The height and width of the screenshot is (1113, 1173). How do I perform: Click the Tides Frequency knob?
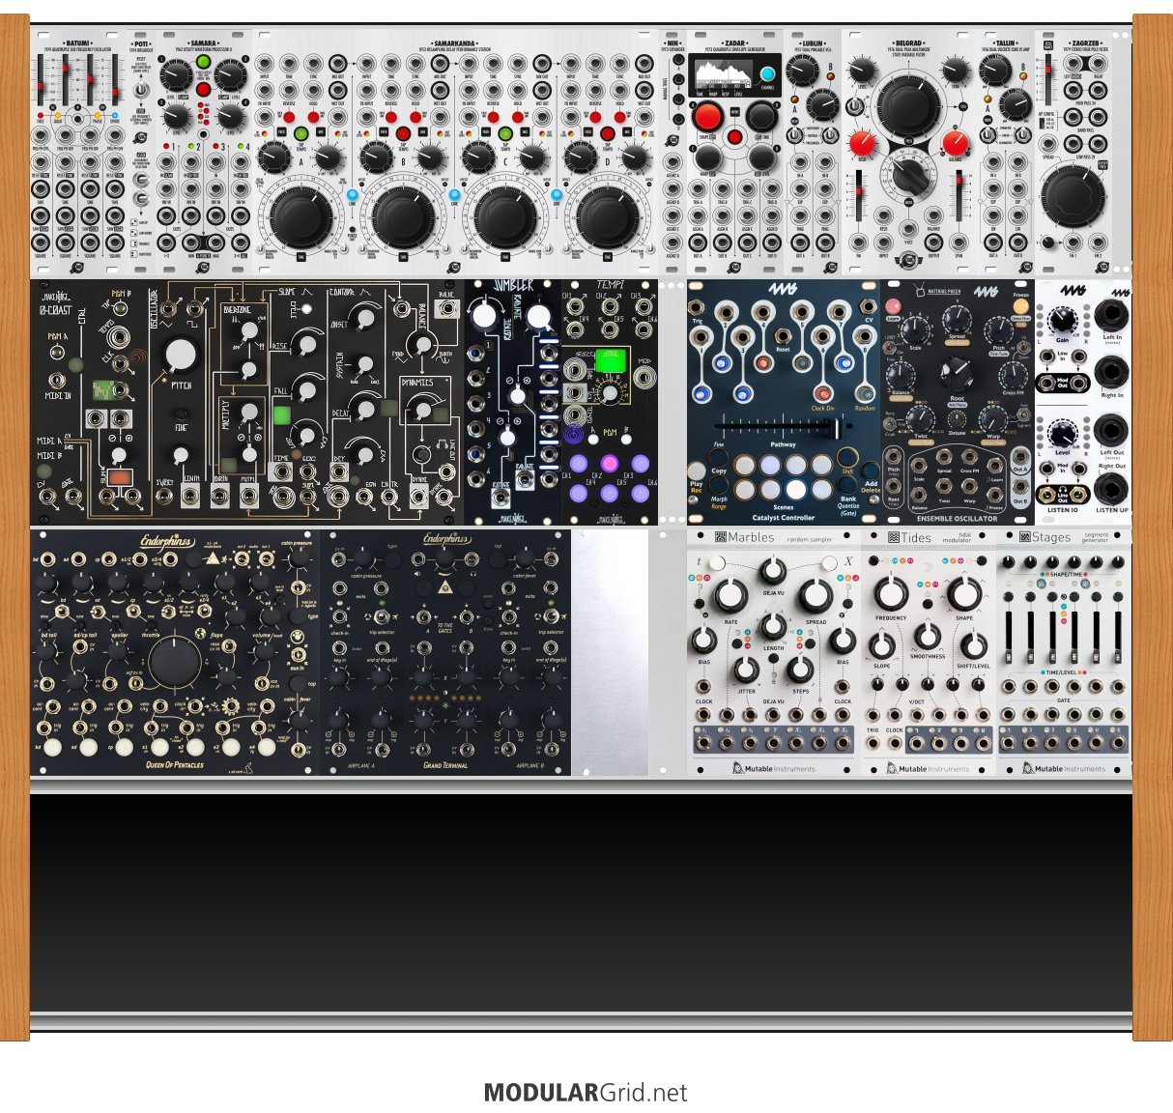pyautogui.click(x=891, y=593)
